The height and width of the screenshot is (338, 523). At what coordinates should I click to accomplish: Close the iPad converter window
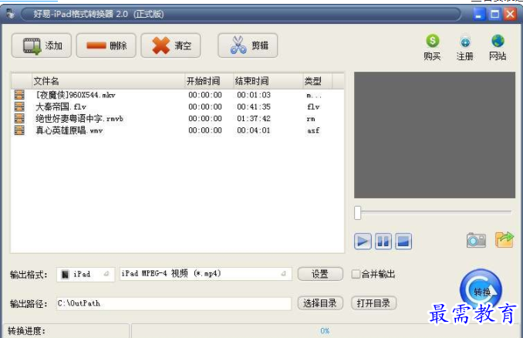pos(511,15)
